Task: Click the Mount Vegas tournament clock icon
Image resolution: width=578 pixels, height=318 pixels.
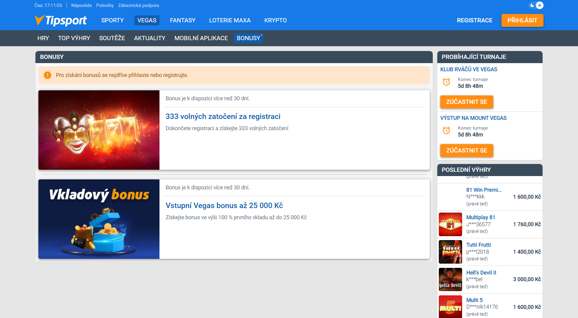Action: pos(446,130)
